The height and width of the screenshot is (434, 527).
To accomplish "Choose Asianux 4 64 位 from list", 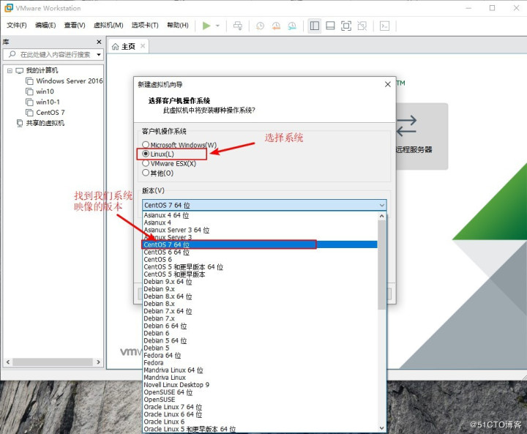I will coord(259,215).
